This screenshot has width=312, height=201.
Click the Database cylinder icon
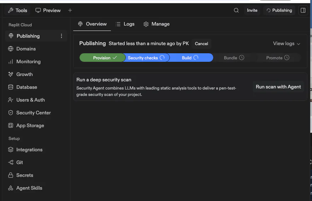point(11,87)
